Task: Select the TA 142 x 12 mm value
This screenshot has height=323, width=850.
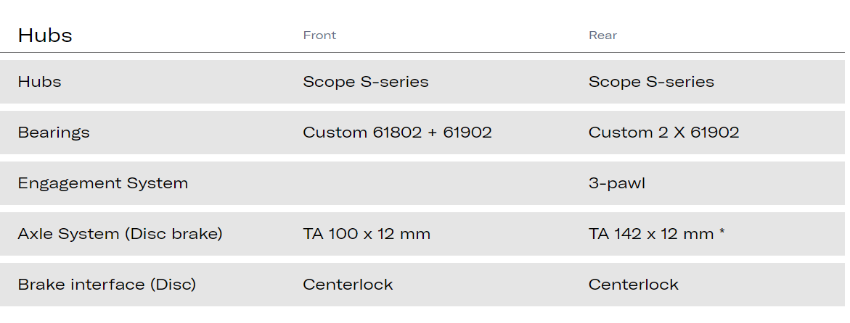Action: (x=651, y=234)
